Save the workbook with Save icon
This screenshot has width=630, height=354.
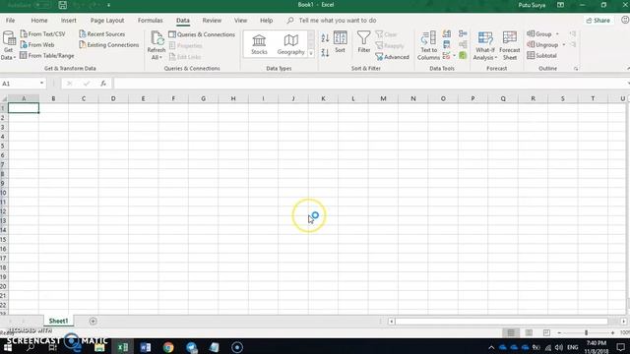coord(63,5)
